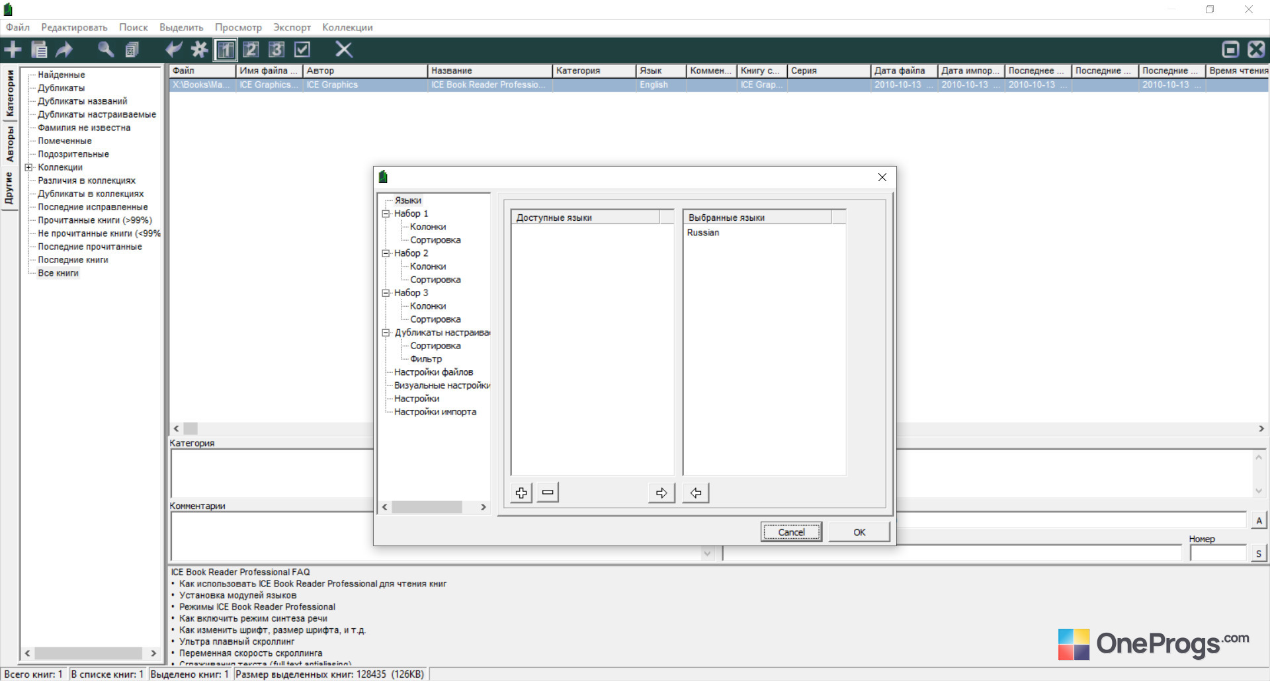Remove a language with the minus button
This screenshot has width=1270, height=681.
(x=548, y=493)
